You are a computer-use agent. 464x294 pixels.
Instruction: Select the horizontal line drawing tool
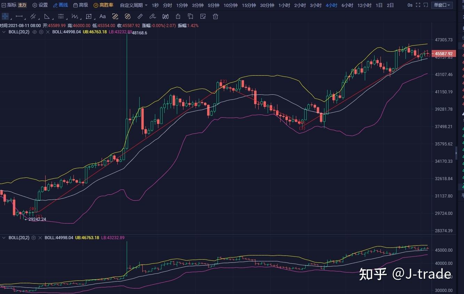(19, 16)
